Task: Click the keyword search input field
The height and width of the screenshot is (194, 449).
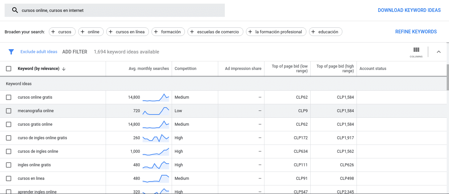Action: (x=115, y=10)
